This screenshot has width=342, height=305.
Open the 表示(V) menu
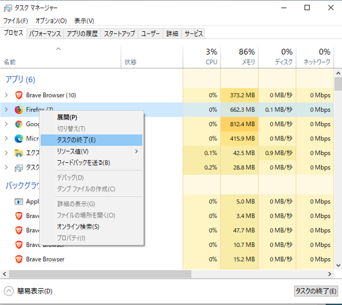pos(84,21)
